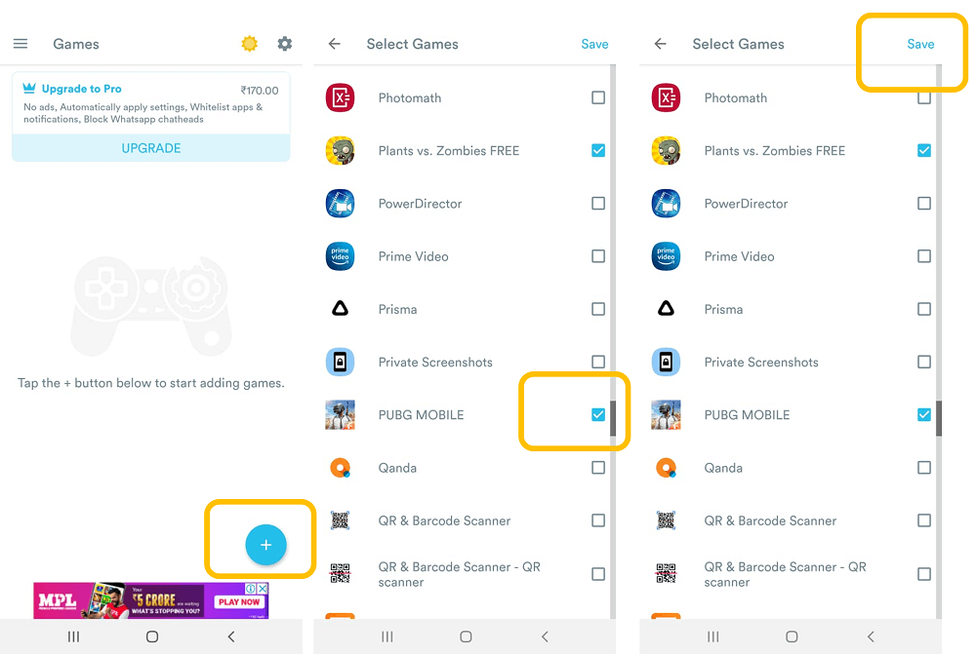Tap the blue plus add-games button
976x654 pixels.
(265, 545)
